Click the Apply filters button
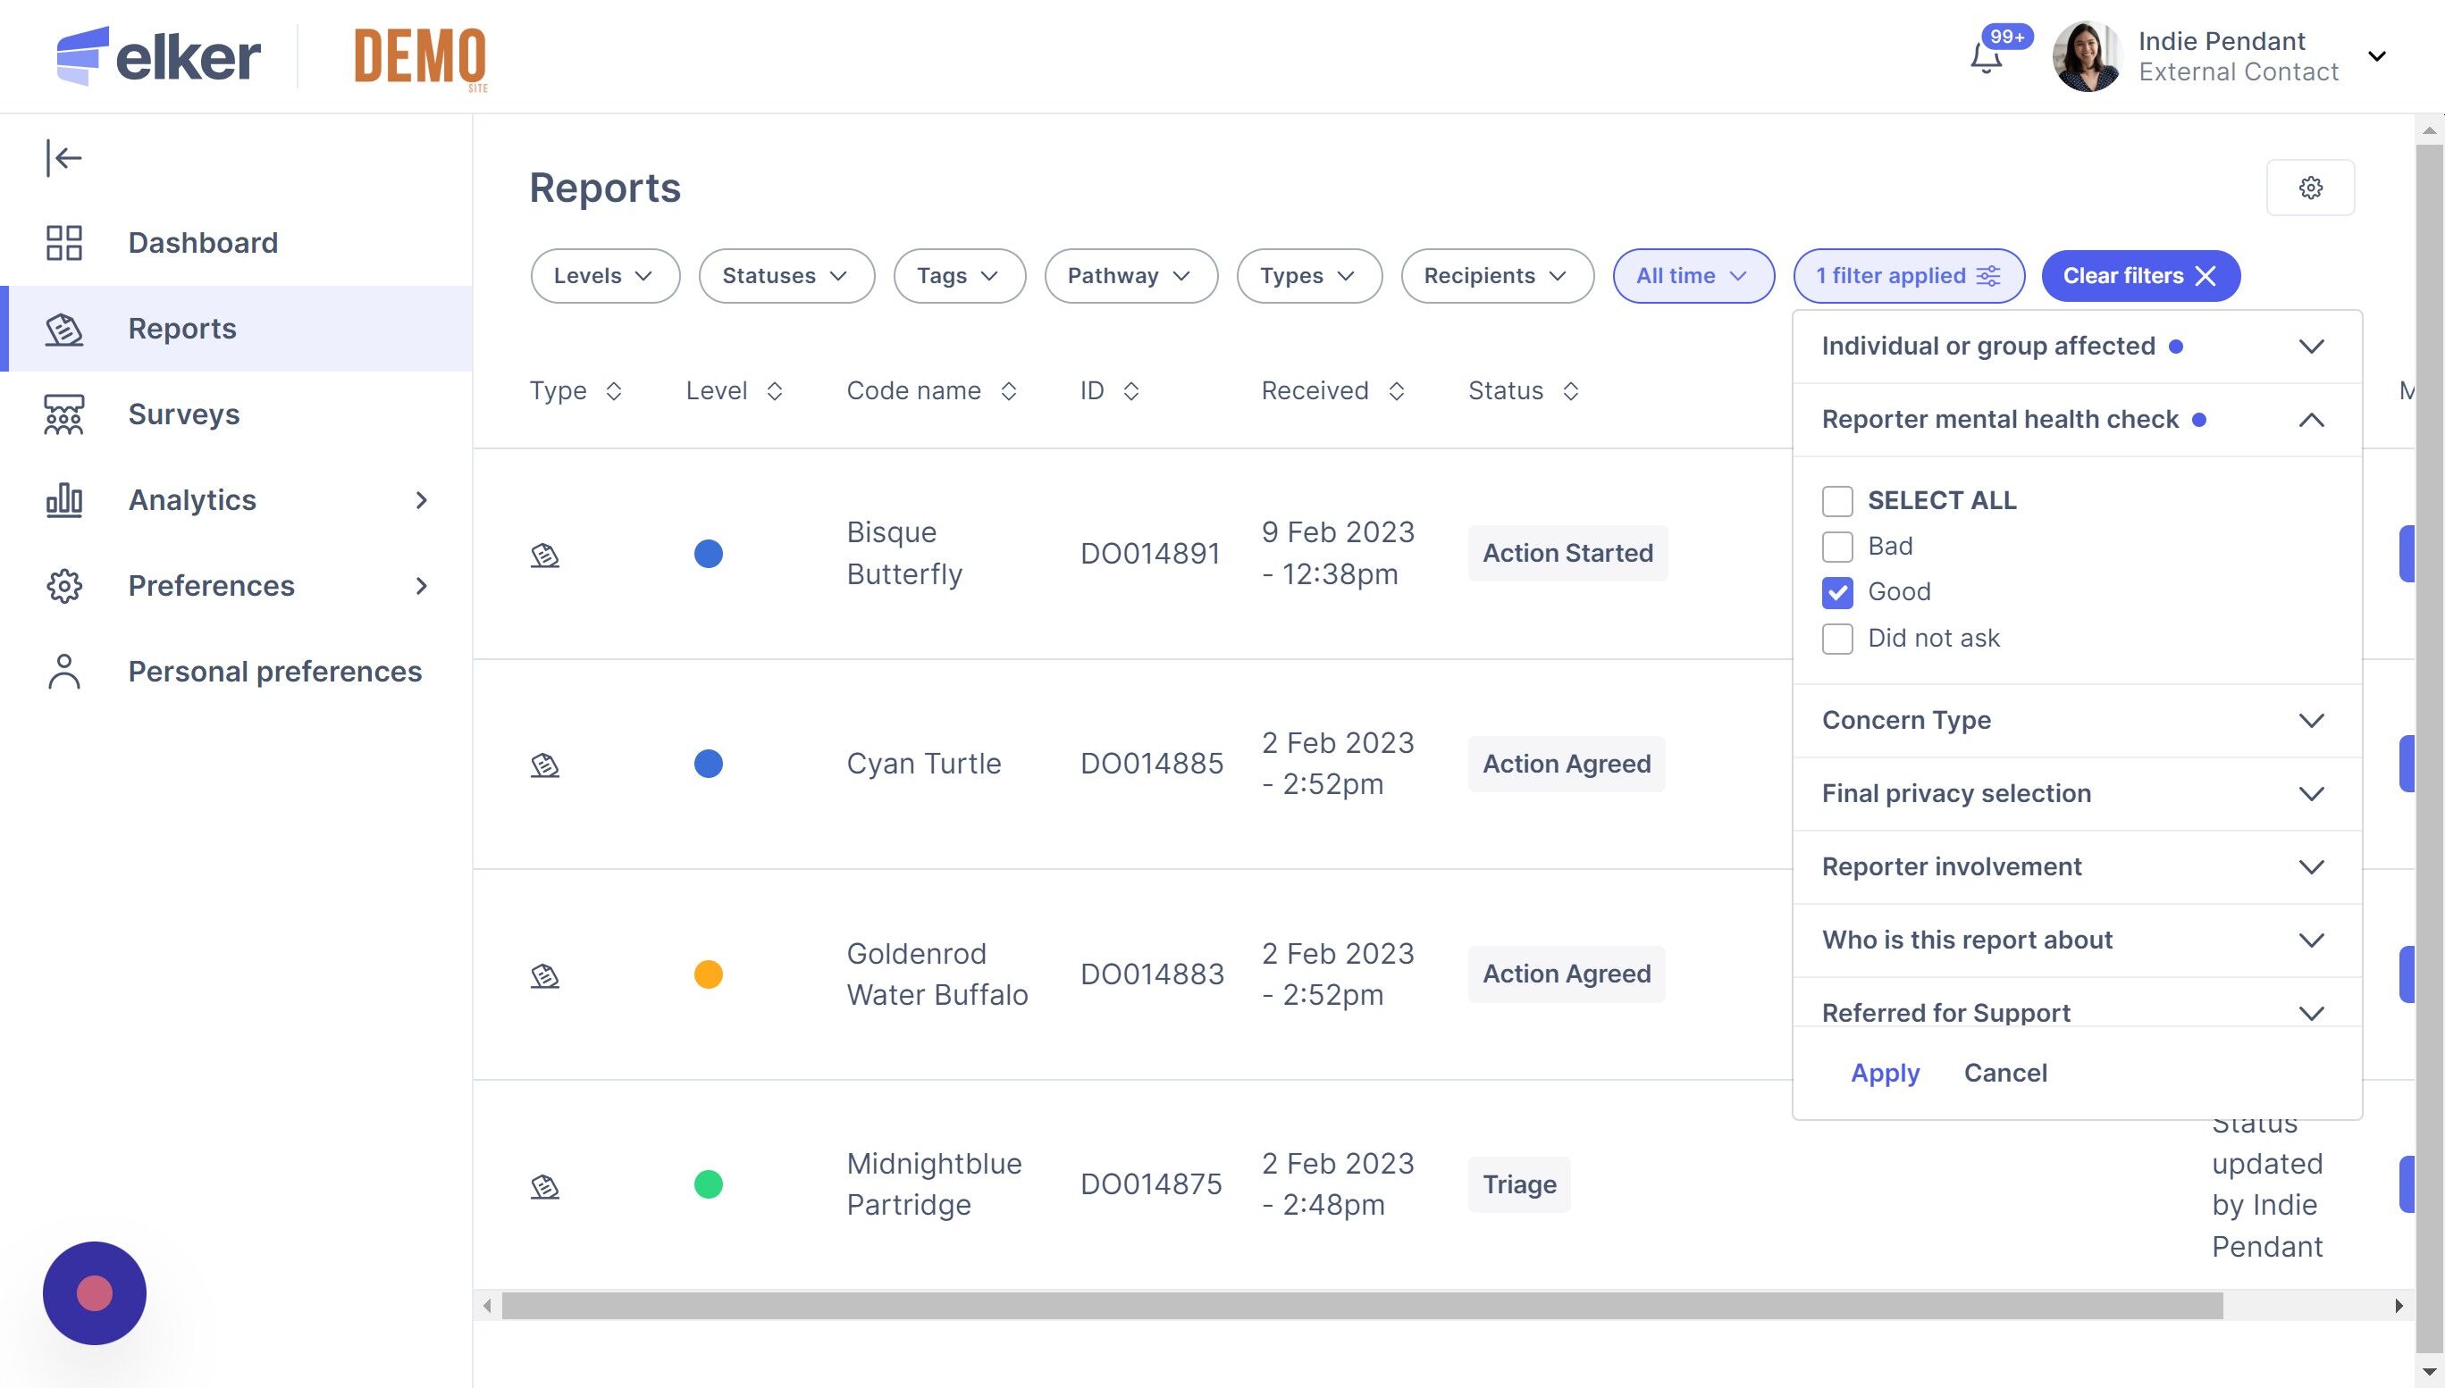This screenshot has height=1388, width=2445. click(x=1885, y=1073)
